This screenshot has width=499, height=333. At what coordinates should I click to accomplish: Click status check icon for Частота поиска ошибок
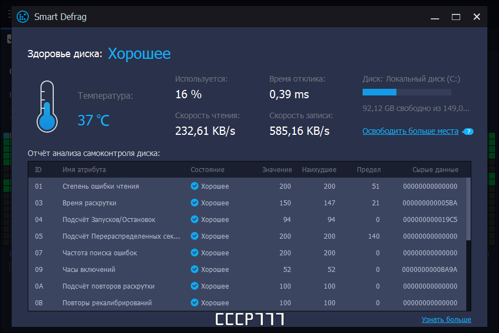194,253
